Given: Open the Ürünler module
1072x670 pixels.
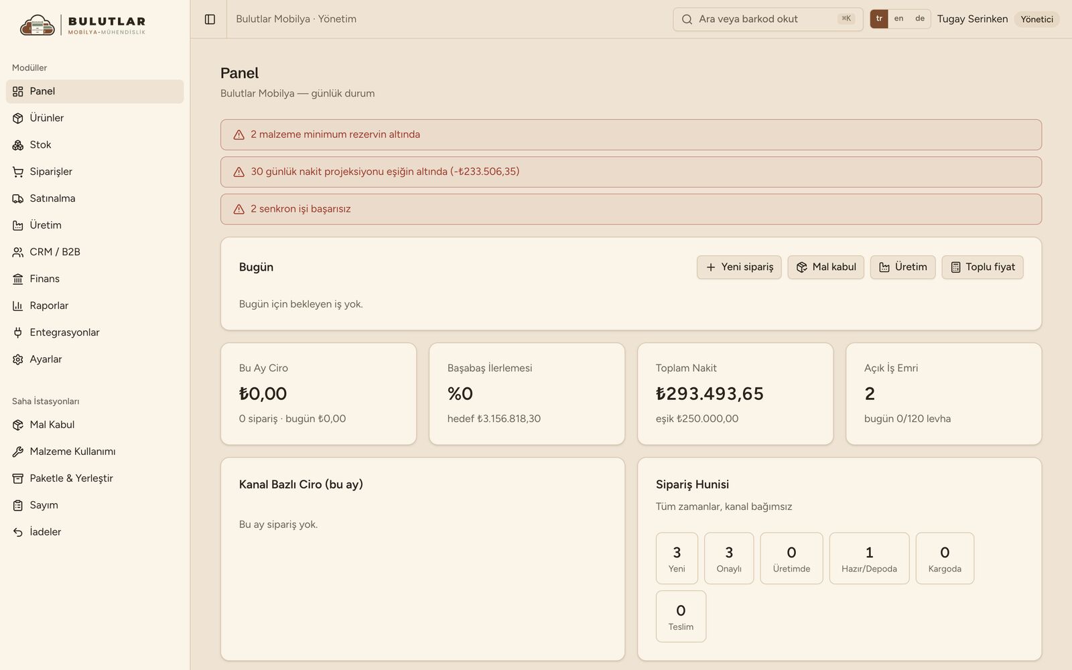Looking at the screenshot, I should (x=94, y=118).
